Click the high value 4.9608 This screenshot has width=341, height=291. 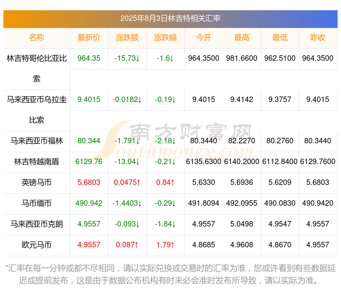[x=242, y=245]
